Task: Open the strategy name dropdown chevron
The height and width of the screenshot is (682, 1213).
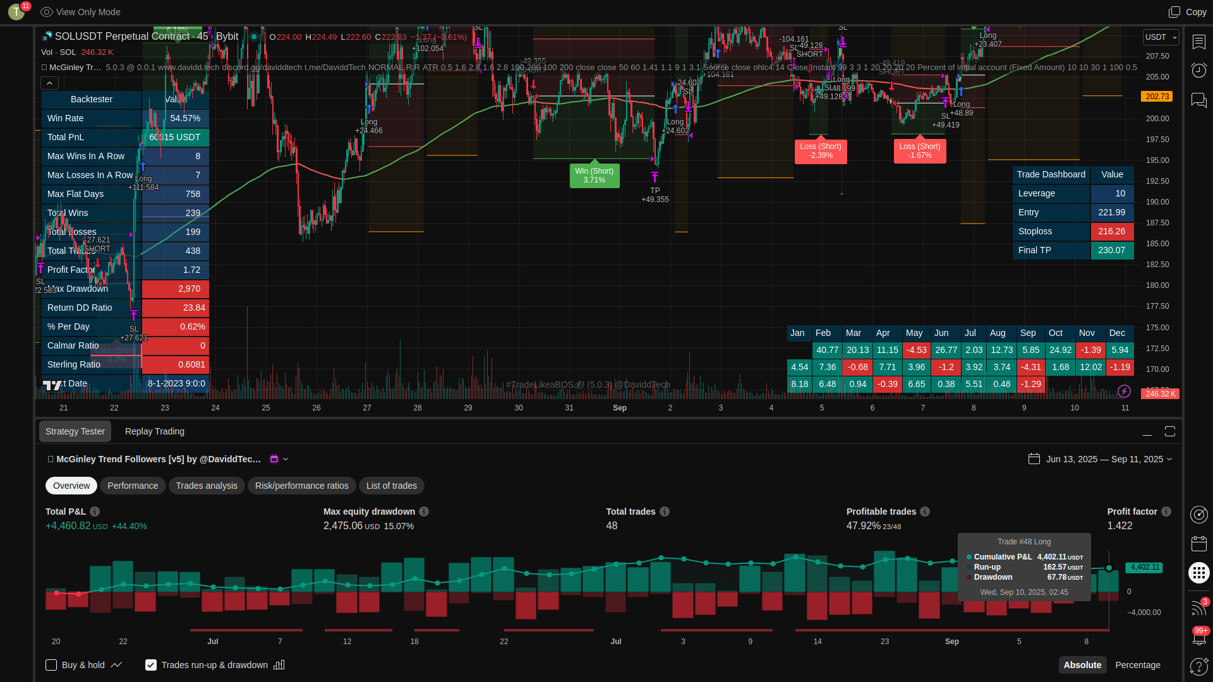Action: click(x=286, y=459)
